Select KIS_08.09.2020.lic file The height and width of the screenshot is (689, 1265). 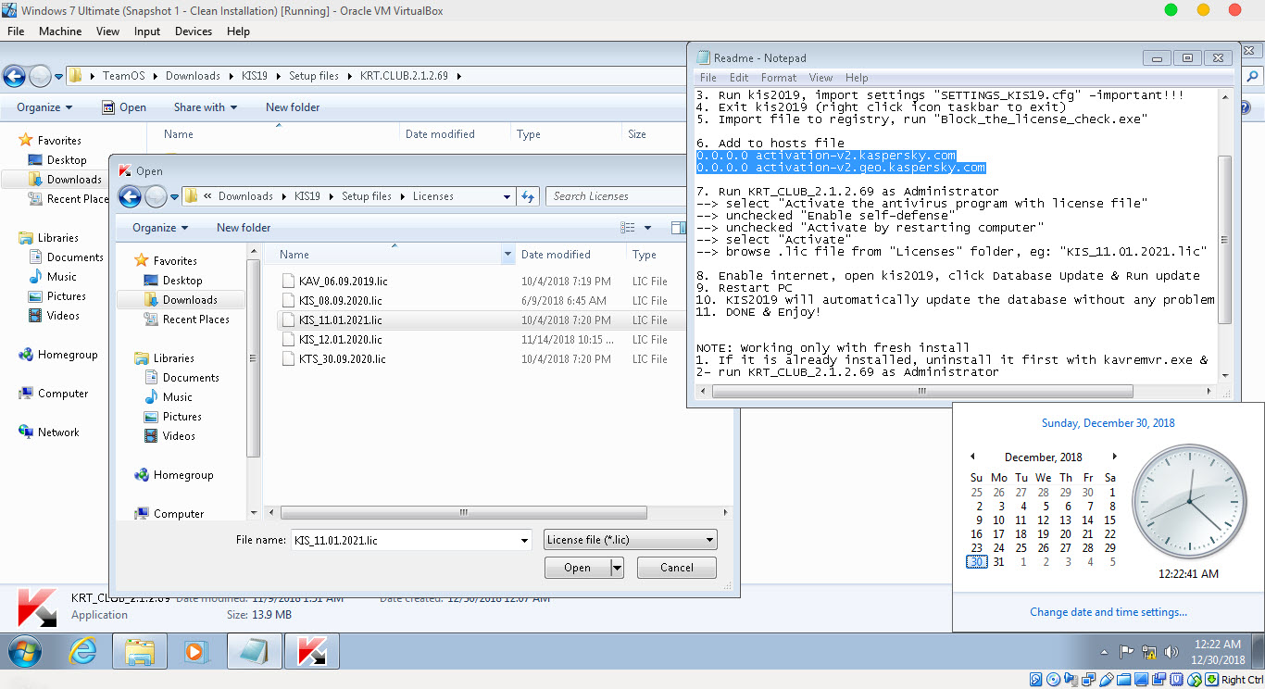point(340,300)
